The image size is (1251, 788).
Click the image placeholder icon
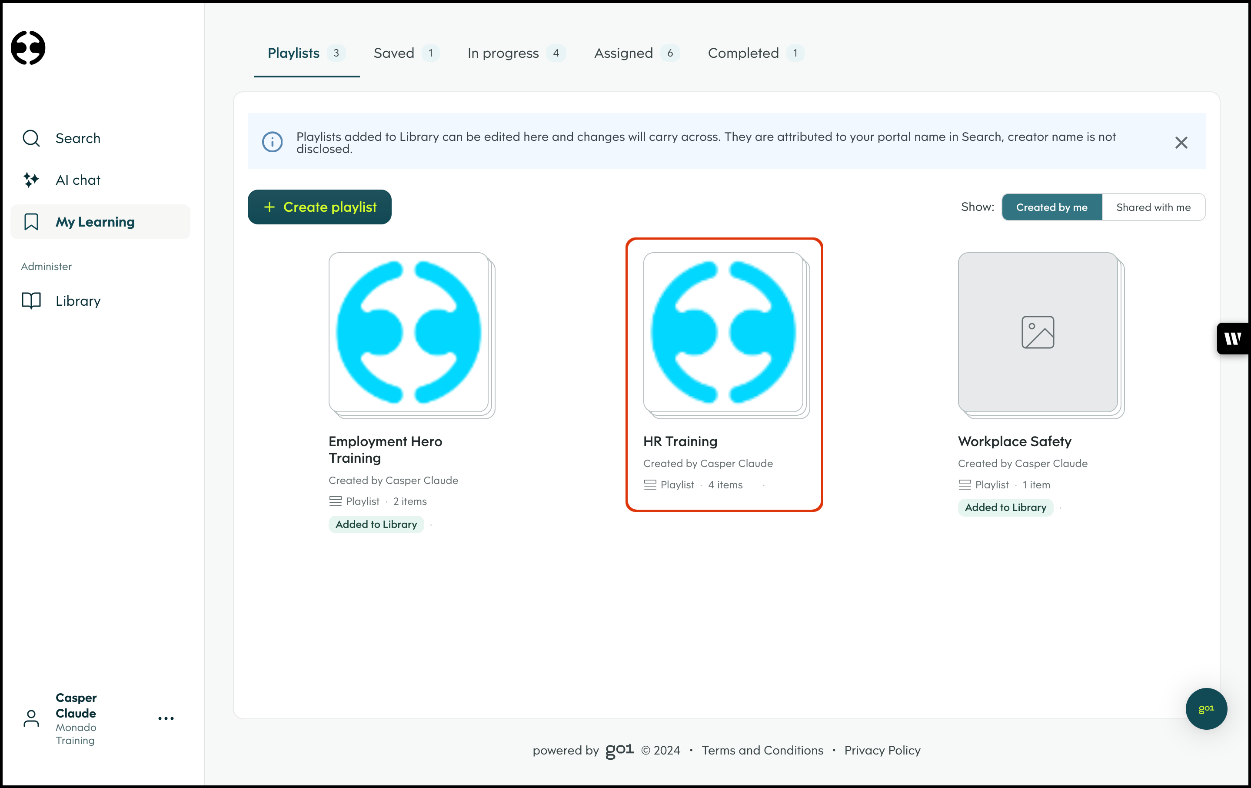(x=1038, y=332)
